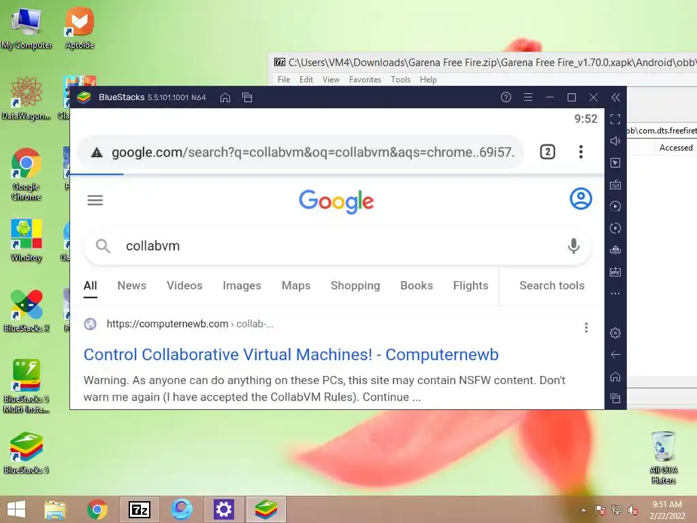Open BlueStacks 5 Multi-Instance desktop shortcut
This screenshot has width=697, height=523.
tap(27, 386)
